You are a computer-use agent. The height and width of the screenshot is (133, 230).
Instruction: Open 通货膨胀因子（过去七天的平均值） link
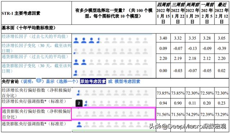[35, 56]
